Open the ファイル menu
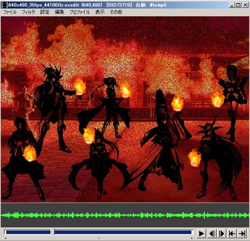The image size is (250, 241). click(10, 12)
